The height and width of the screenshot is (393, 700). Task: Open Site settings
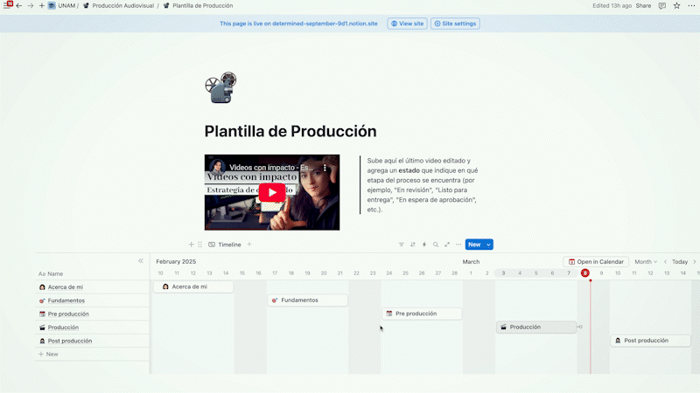point(455,24)
